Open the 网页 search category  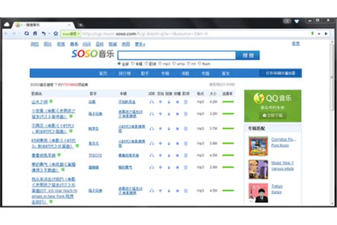pos(35,44)
